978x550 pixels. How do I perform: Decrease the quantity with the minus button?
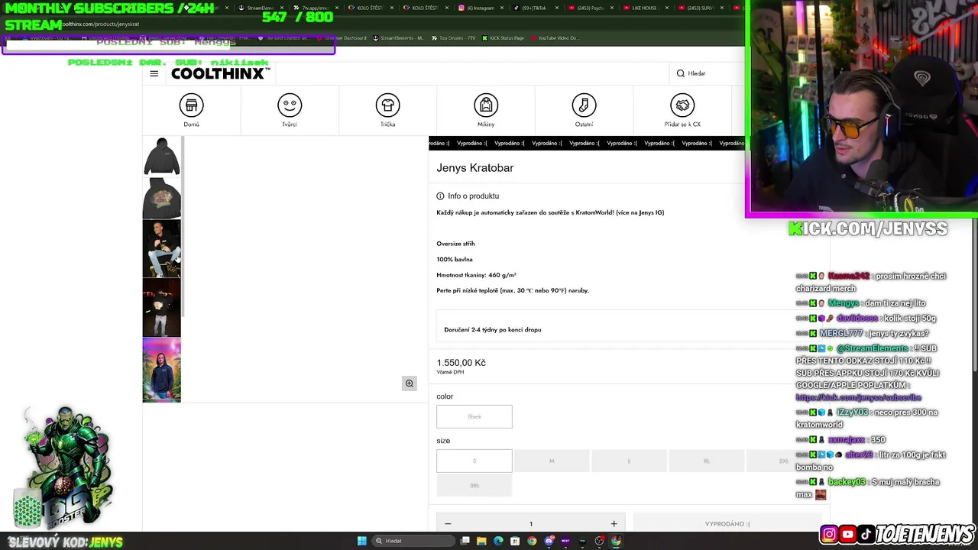[448, 523]
